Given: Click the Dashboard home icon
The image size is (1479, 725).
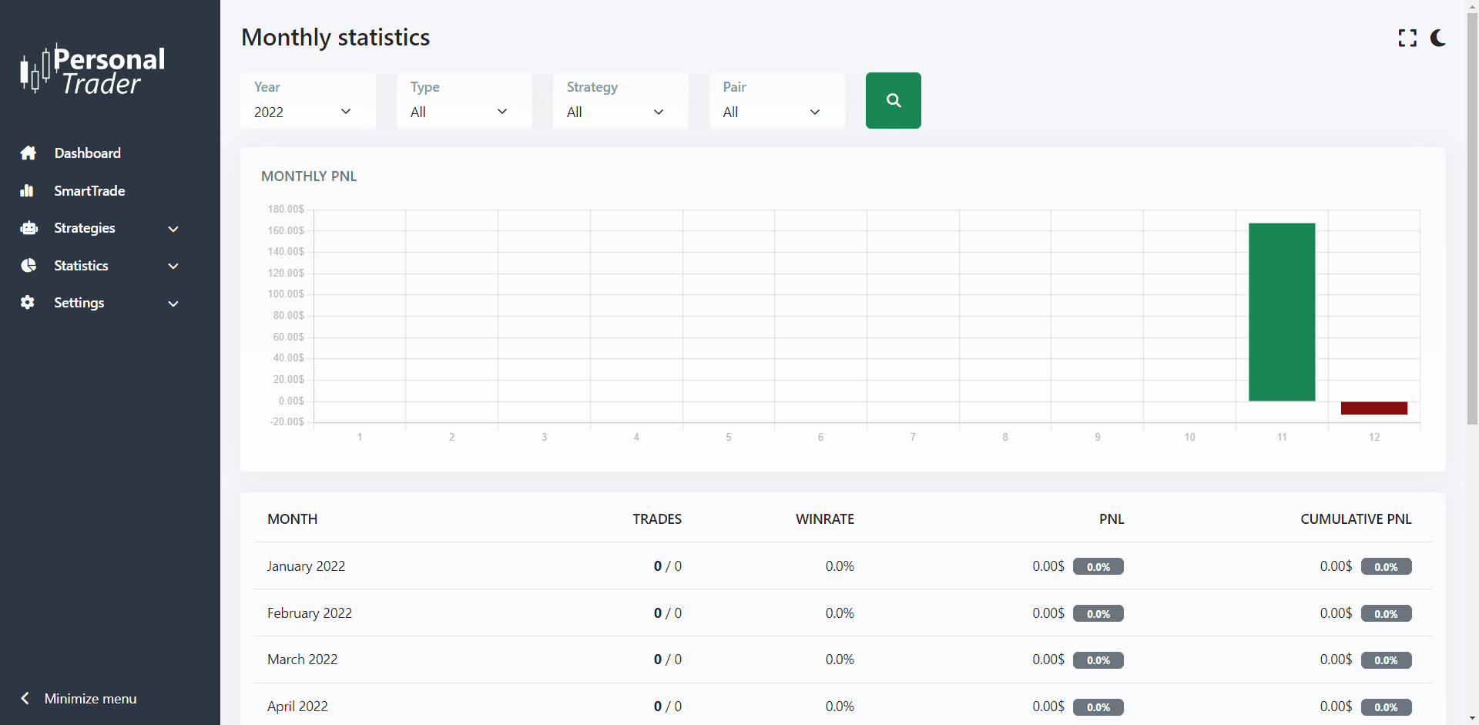Looking at the screenshot, I should tap(29, 153).
